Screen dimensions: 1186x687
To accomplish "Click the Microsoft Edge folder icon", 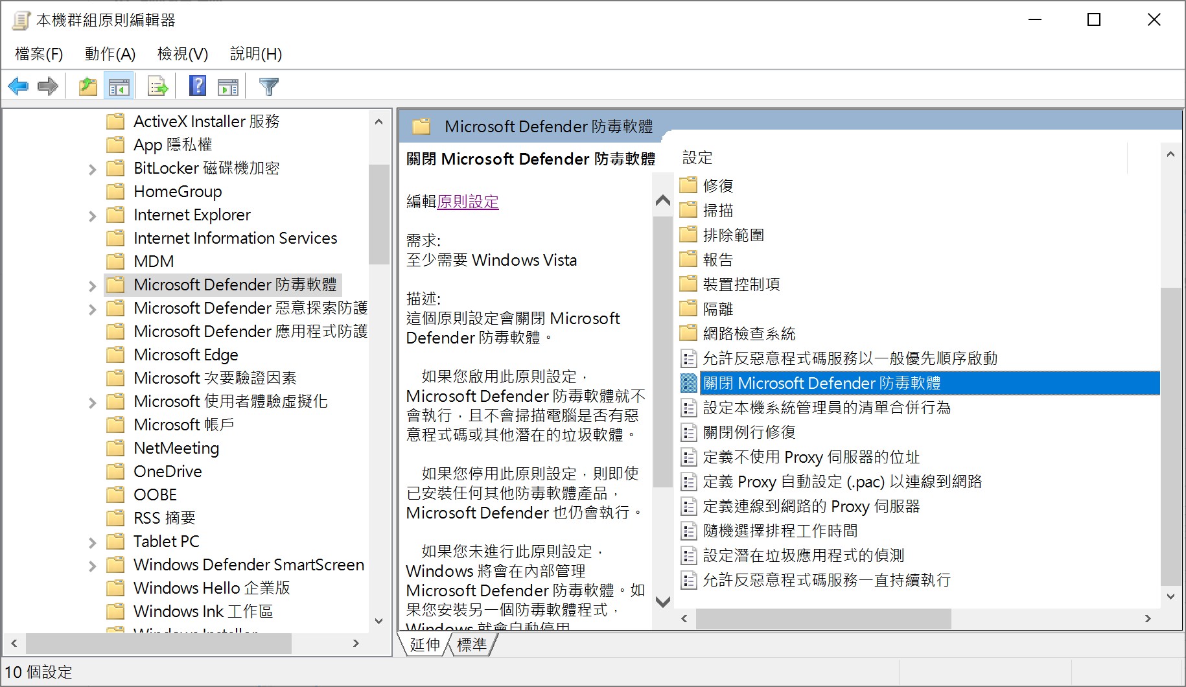I will pyautogui.click(x=115, y=355).
